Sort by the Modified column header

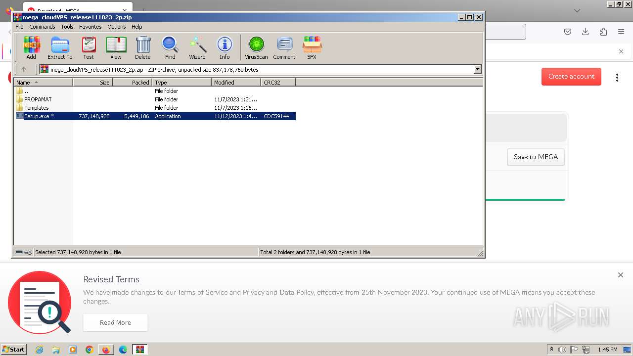[x=236, y=83]
